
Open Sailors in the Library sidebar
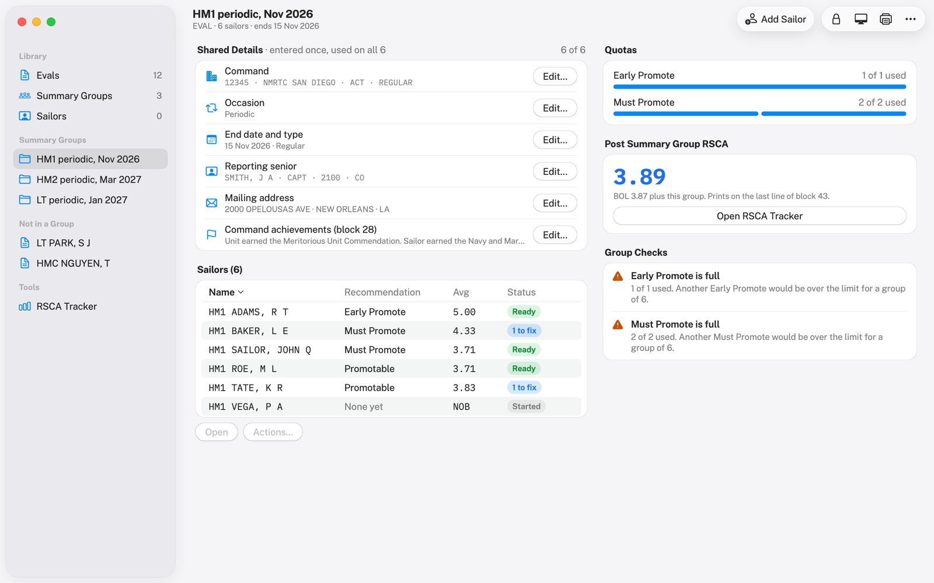coord(90,116)
